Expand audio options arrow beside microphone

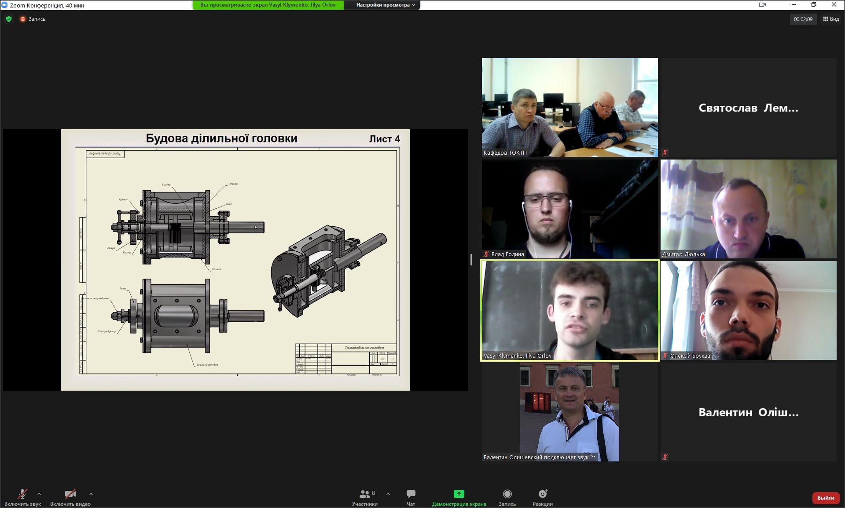[x=39, y=494]
